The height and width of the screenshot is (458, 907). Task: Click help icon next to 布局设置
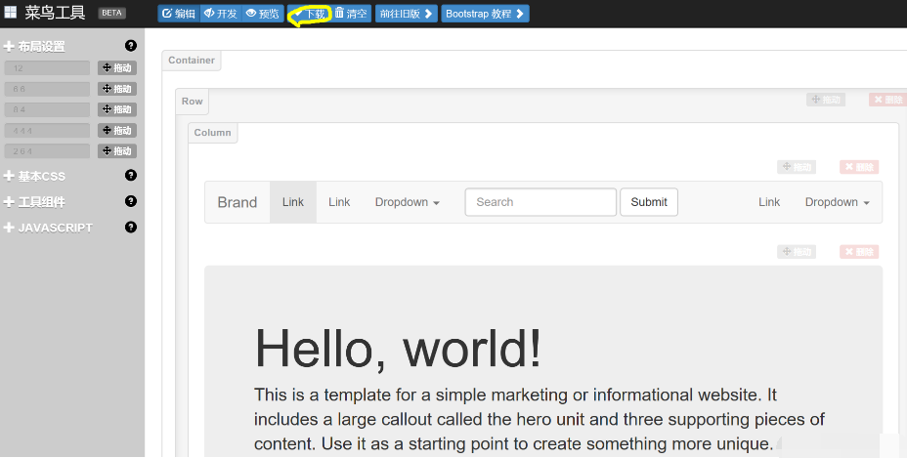131,46
